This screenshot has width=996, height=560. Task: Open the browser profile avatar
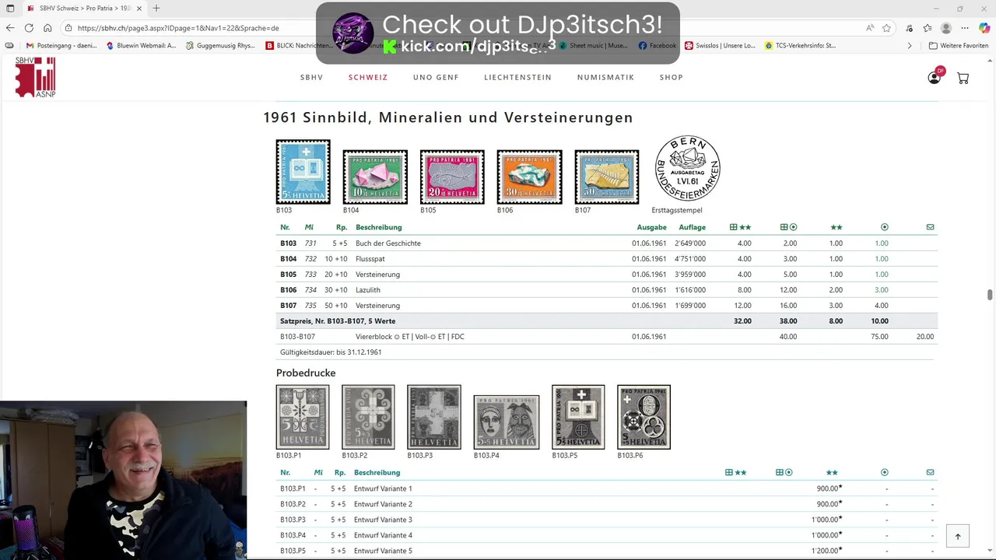946,28
